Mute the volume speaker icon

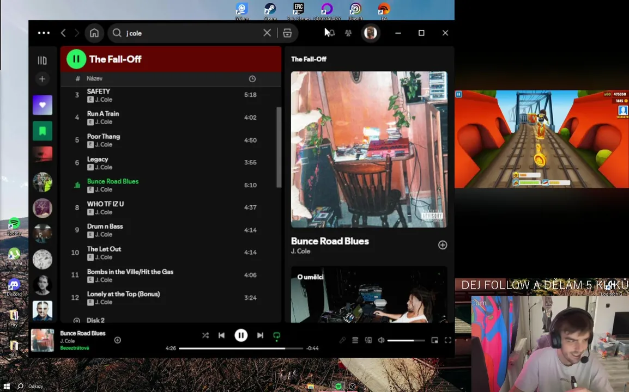(381, 340)
